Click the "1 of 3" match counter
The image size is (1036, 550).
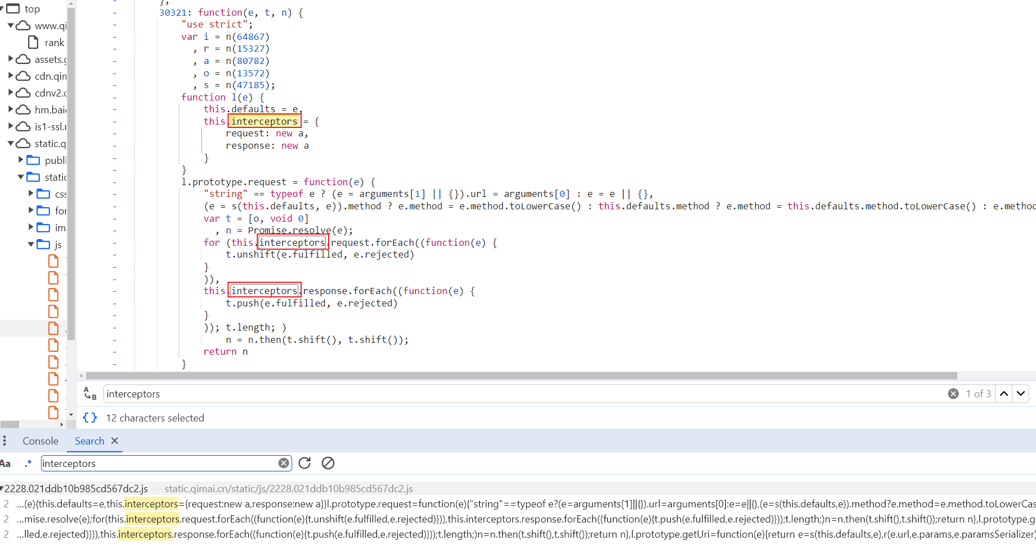(978, 394)
